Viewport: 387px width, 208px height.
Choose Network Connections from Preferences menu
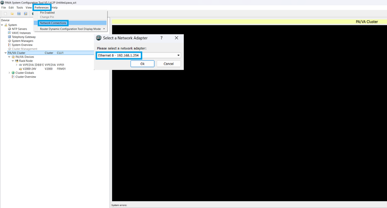point(70,23)
